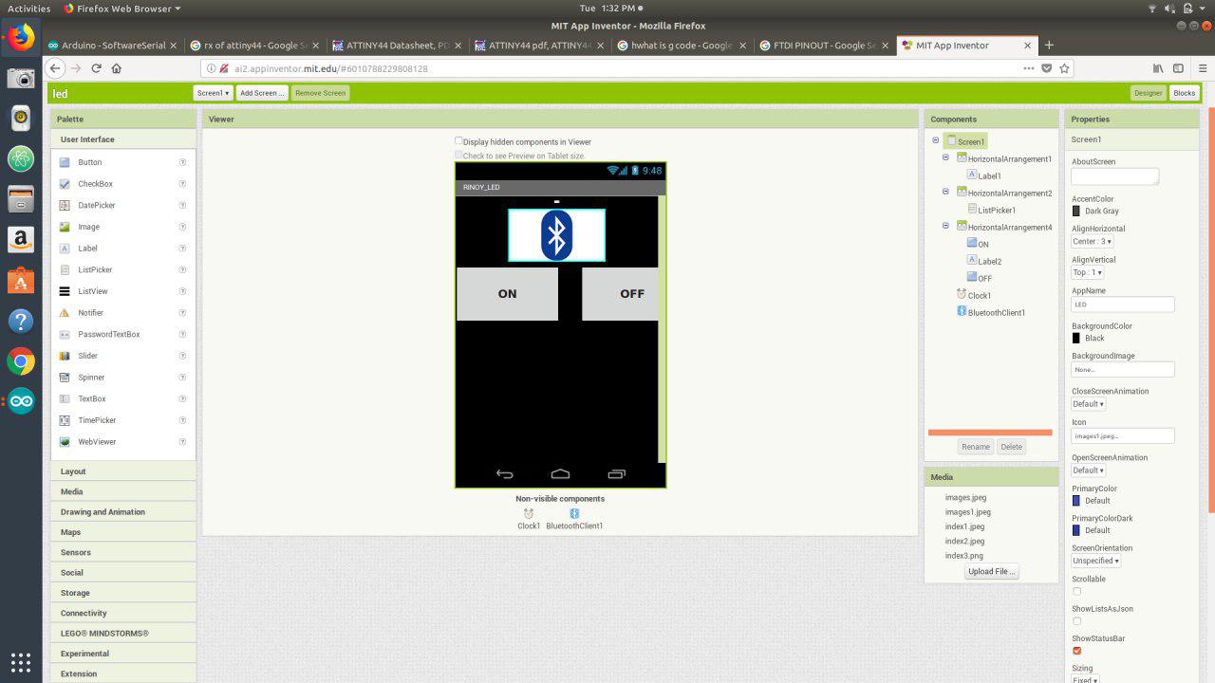Click the CheckBox palette icon

point(65,184)
